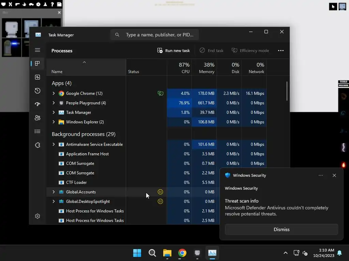Open File Explorer from taskbar

tap(167, 253)
